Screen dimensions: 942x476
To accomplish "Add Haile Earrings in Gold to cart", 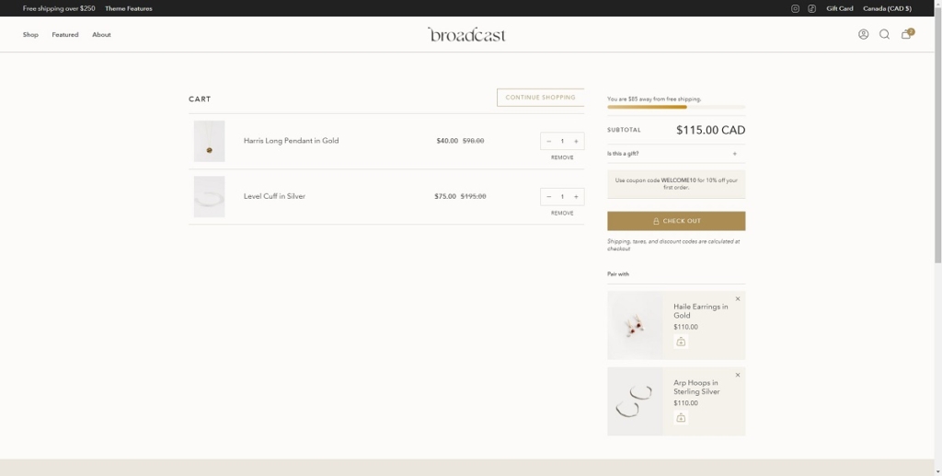I will (681, 342).
